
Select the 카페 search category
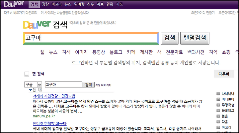tap(131, 52)
